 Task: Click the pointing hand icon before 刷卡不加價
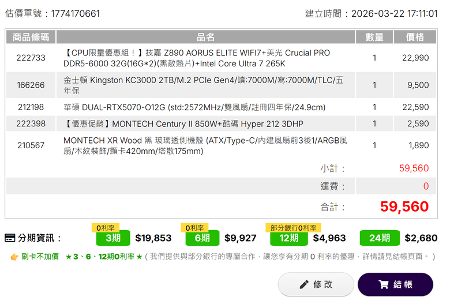pos(14,257)
